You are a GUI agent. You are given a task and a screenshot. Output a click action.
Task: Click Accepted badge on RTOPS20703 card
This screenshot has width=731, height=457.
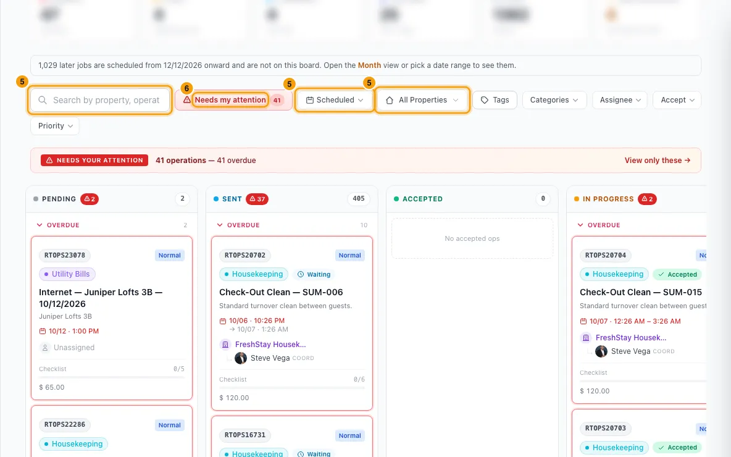[x=677, y=448]
